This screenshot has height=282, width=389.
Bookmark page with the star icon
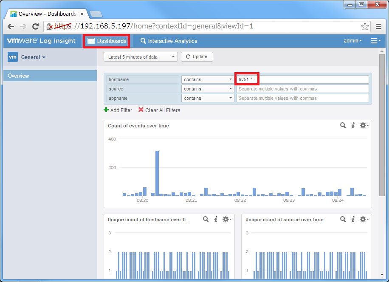coord(365,26)
